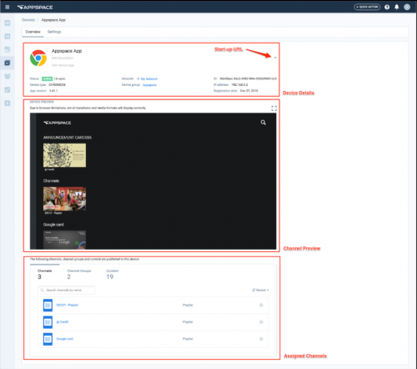Go to Devices in the breadcrumb

pyautogui.click(x=28, y=20)
